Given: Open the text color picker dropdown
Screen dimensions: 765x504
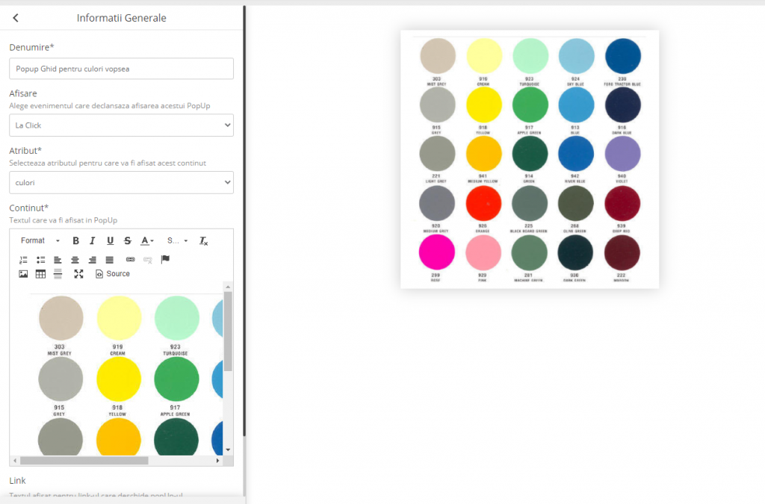Looking at the screenshot, I should [x=148, y=240].
